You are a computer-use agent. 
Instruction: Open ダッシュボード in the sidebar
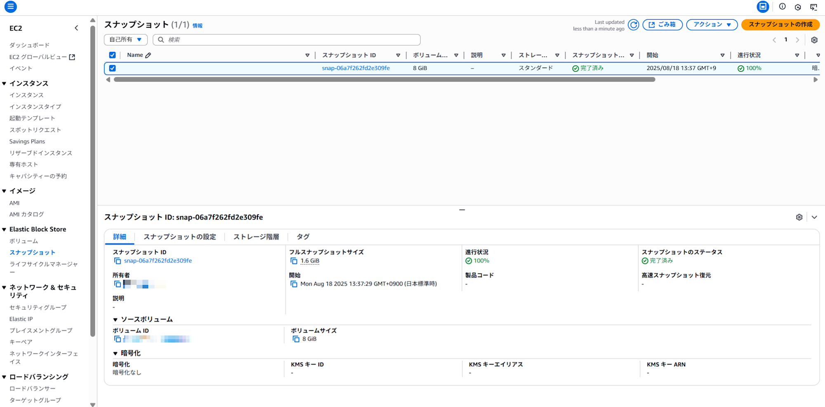pyautogui.click(x=29, y=45)
